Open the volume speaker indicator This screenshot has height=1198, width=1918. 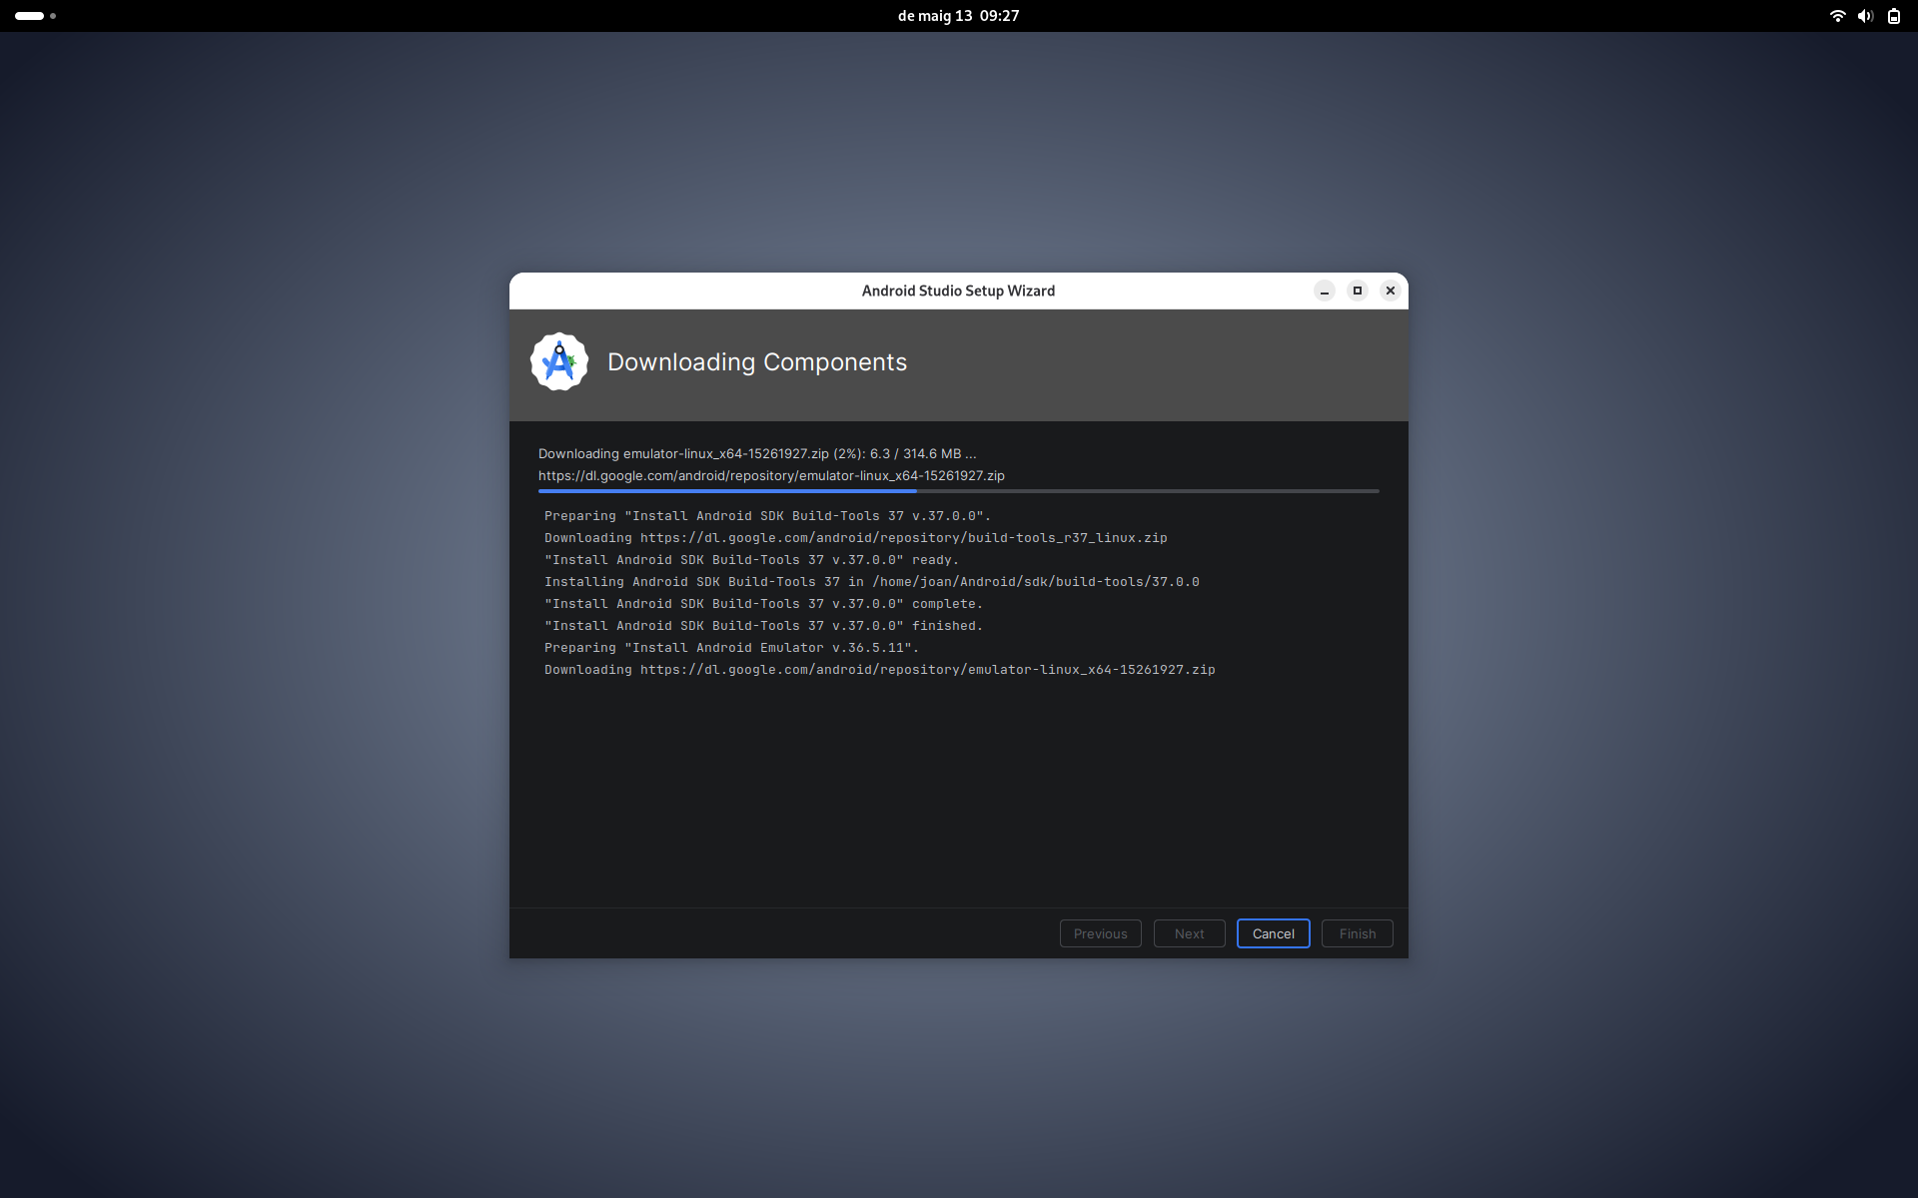coord(1865,16)
